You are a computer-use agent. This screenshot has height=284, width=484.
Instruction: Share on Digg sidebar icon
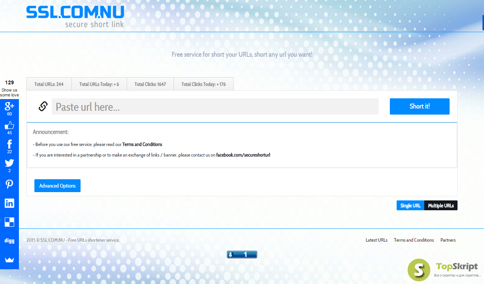pos(9,241)
